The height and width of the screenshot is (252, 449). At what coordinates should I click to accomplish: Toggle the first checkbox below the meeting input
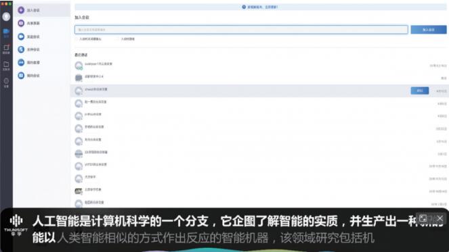(77, 39)
